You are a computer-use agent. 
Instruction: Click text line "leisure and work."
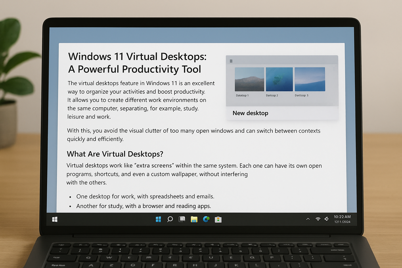pyautogui.click(x=89, y=117)
